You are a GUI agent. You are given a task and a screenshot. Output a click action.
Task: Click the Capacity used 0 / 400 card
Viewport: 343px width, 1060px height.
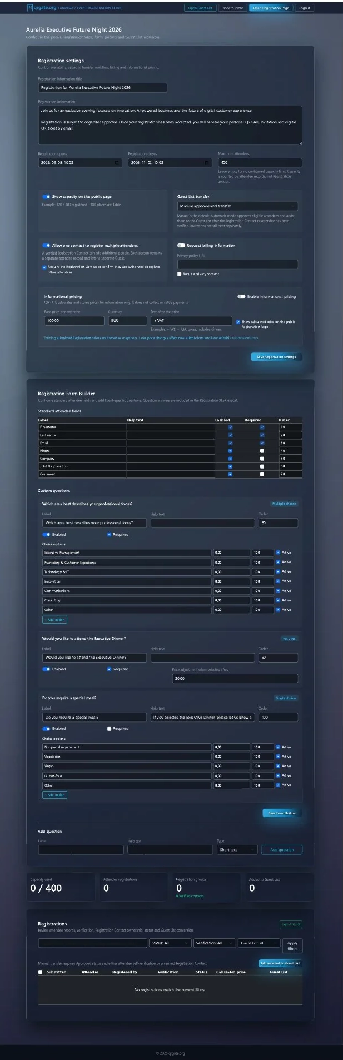(x=61, y=887)
